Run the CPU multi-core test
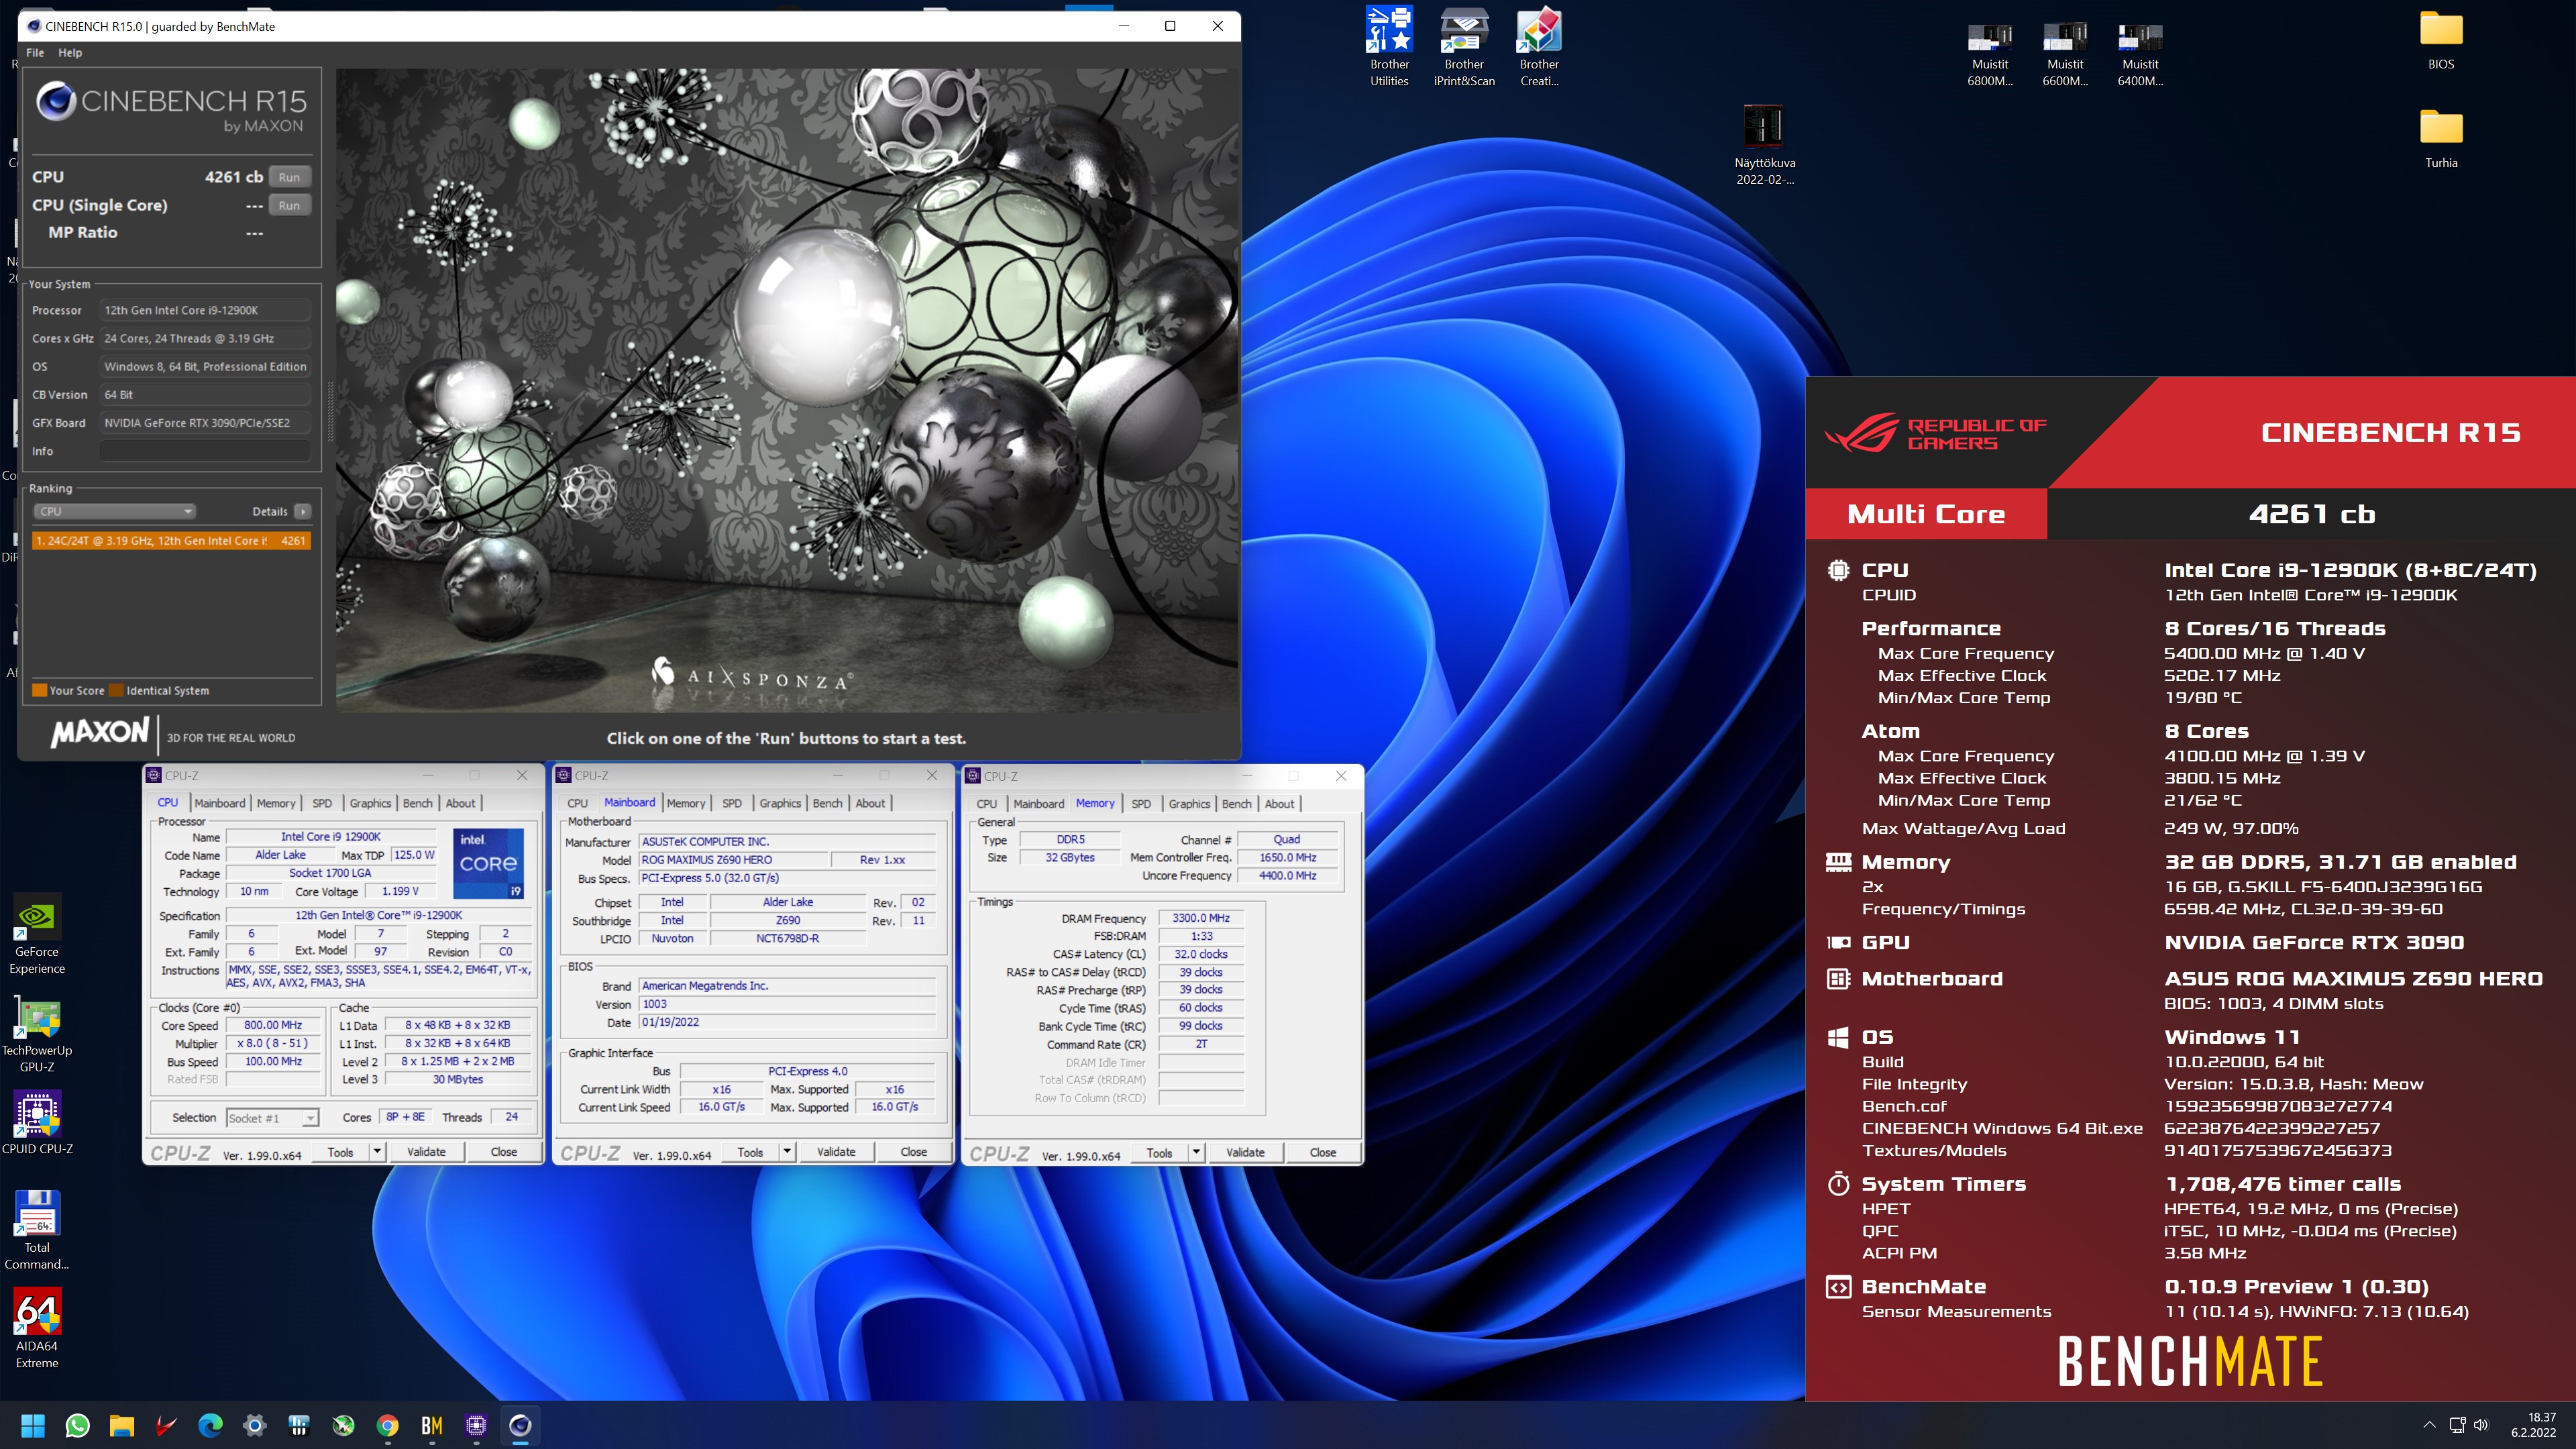Screen dimensions: 2576x1449 pyautogui.click(x=289, y=177)
